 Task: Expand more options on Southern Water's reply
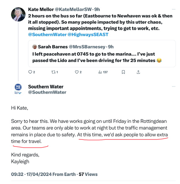point(174,87)
